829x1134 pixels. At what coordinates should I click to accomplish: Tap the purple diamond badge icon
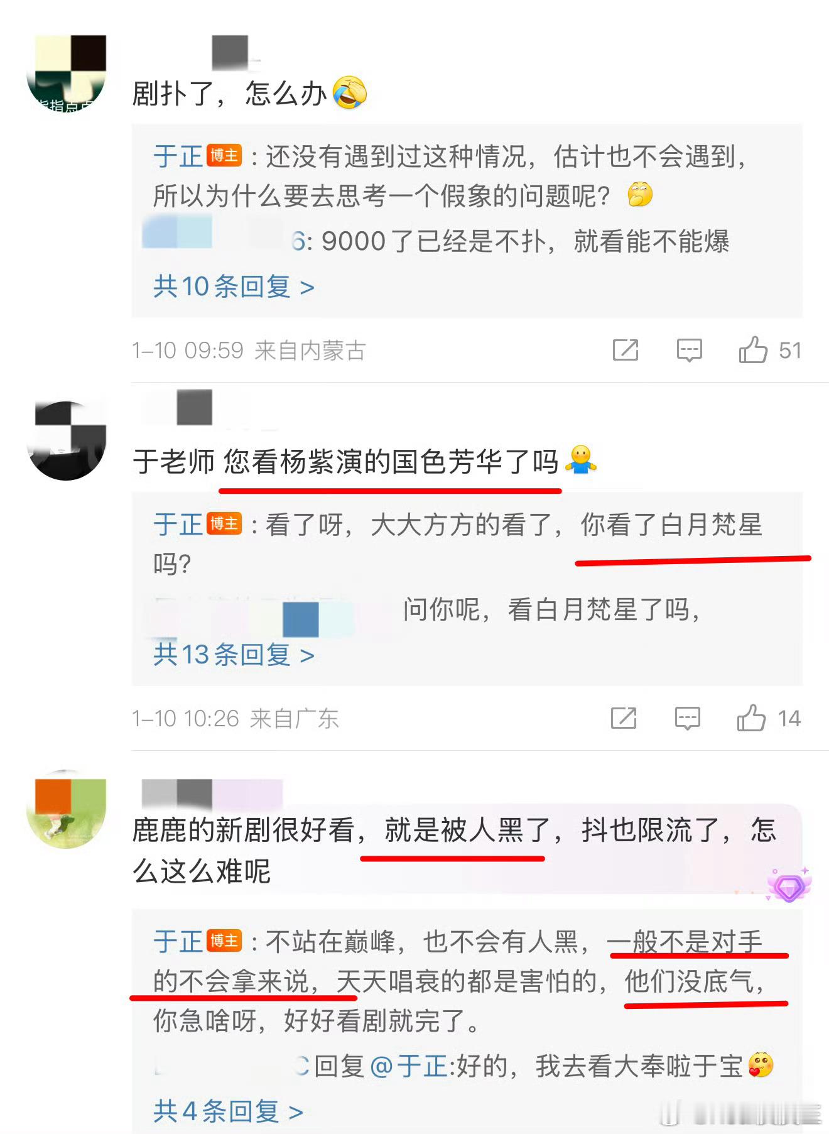pos(789,886)
